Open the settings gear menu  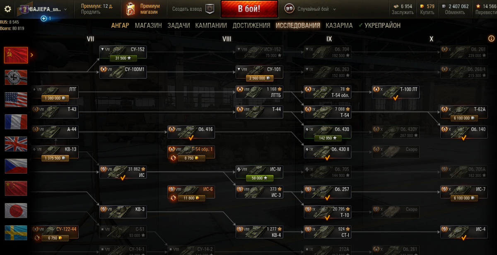pos(7,9)
